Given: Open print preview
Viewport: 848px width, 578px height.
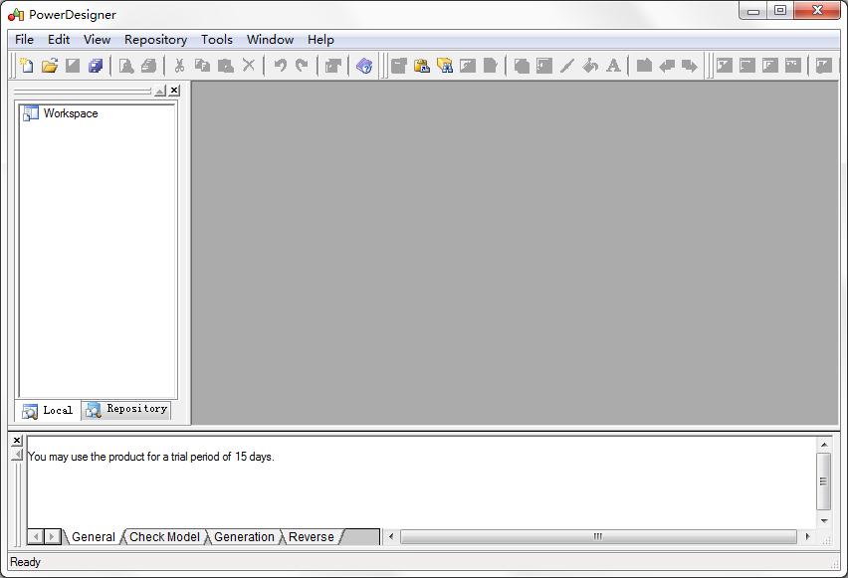Looking at the screenshot, I should pos(125,66).
